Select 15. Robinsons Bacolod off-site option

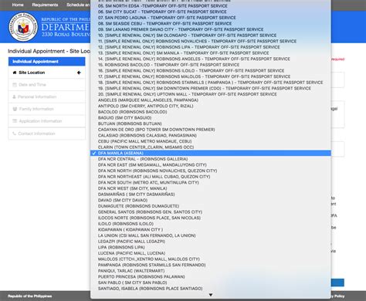[x=211, y=65]
